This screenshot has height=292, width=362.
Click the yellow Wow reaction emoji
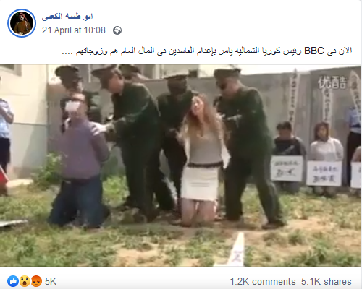tap(25, 281)
